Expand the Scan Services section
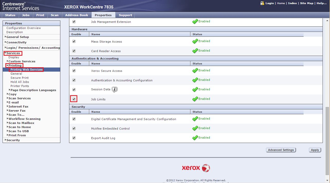The image size is (330, 183). [7, 98]
